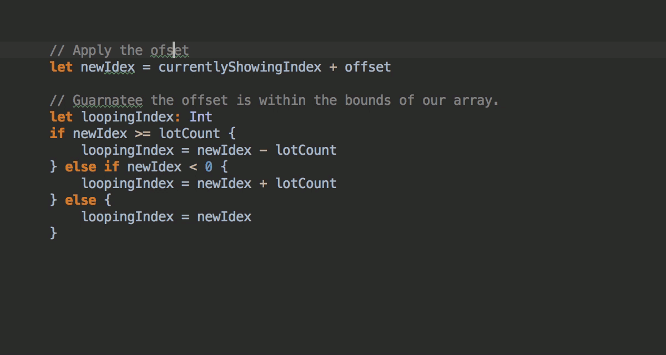The image size is (666, 355).
Task: Click the misspelled word "ofset" in the comment
Action: click(170, 50)
